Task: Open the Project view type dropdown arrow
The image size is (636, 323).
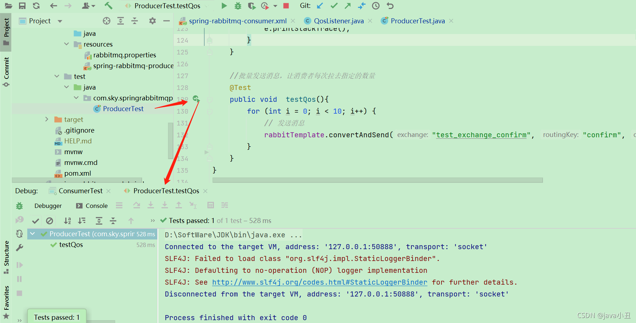Action: click(60, 21)
